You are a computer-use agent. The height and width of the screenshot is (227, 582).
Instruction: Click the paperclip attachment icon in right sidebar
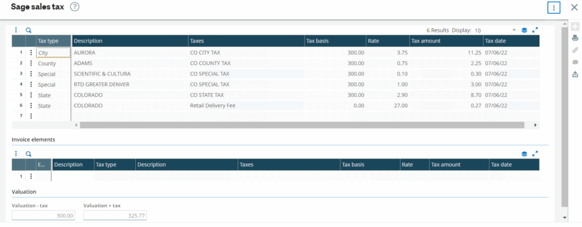click(575, 51)
